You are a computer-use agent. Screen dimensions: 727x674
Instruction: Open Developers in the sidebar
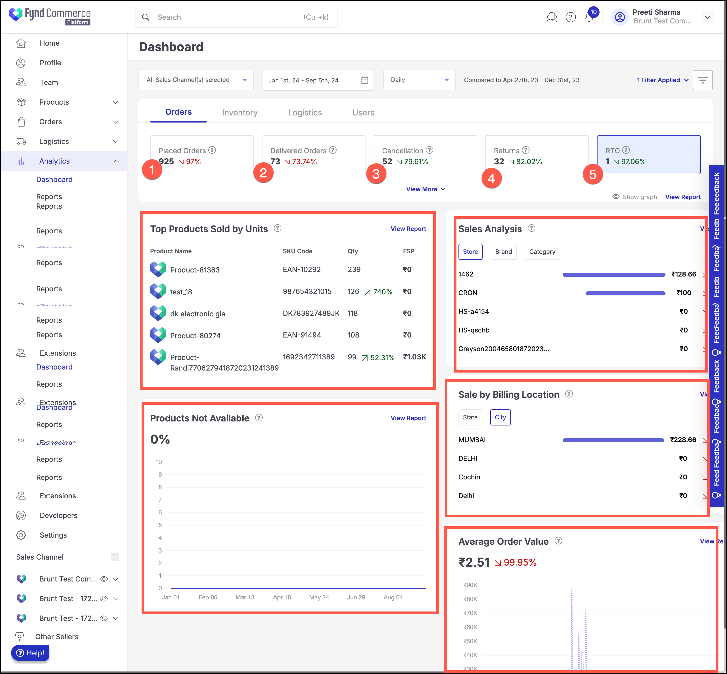click(x=58, y=515)
